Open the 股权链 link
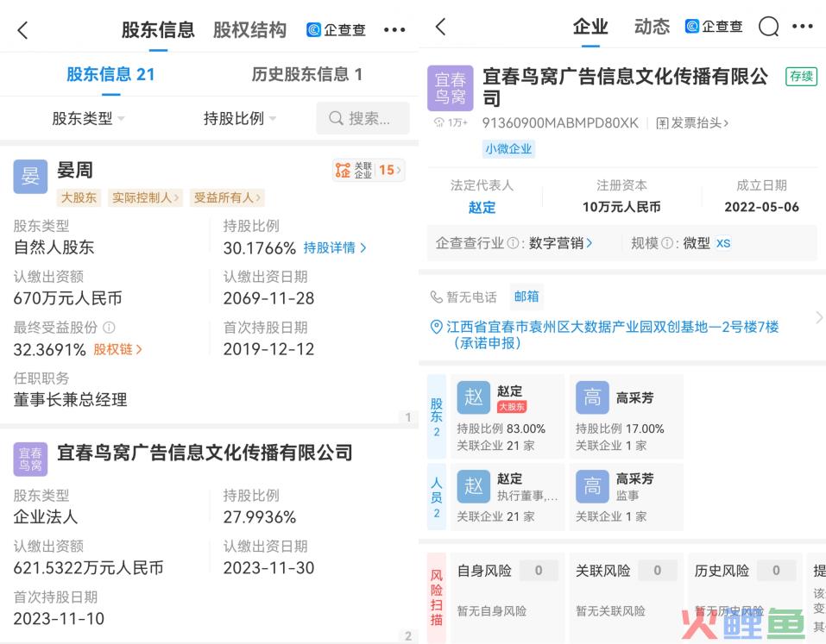 tap(117, 349)
